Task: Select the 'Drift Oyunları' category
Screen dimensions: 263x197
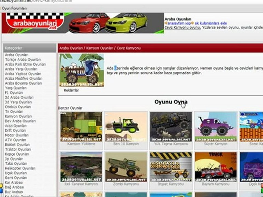Action: [15, 130]
